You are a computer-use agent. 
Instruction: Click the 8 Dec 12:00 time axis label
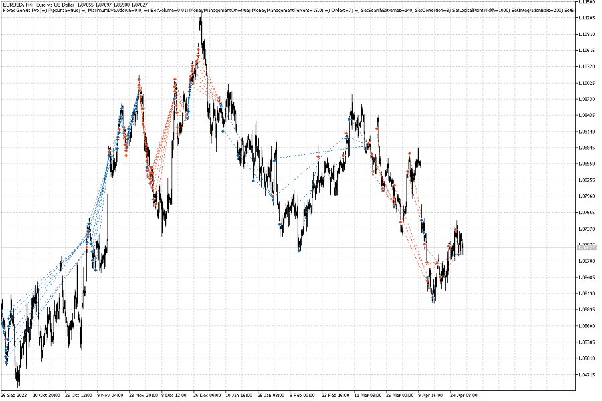point(175,395)
